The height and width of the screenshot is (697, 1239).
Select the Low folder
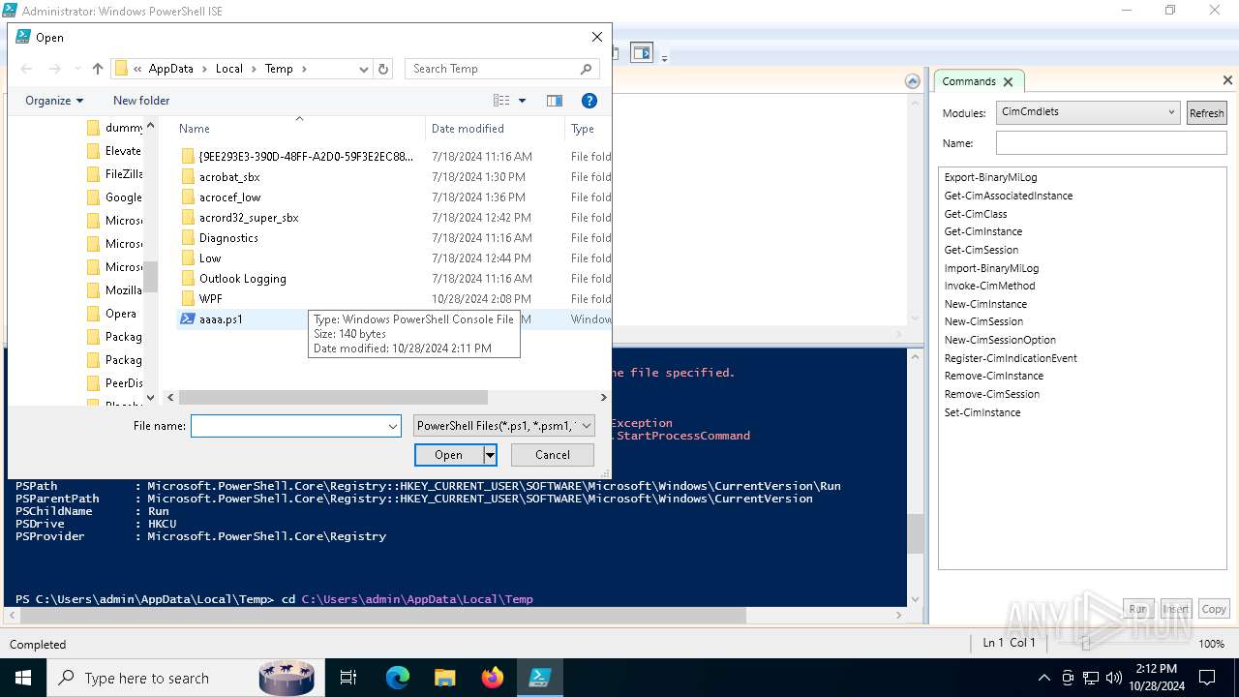coord(210,258)
